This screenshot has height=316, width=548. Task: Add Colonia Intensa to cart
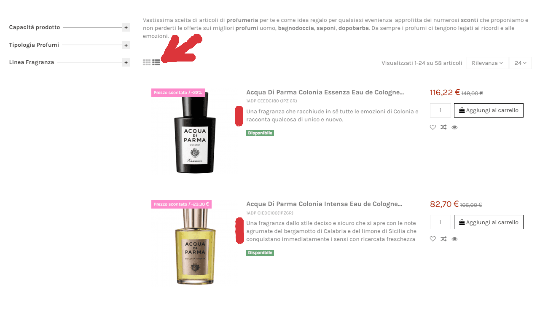click(489, 222)
